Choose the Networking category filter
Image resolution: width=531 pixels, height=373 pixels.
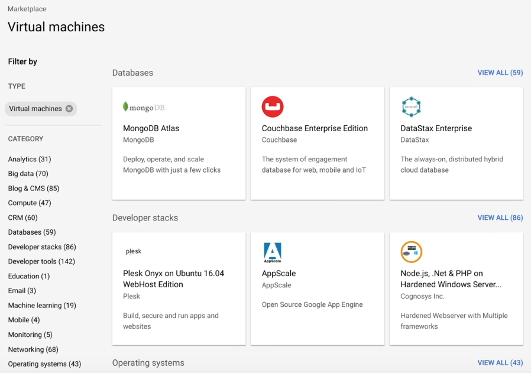click(x=33, y=349)
